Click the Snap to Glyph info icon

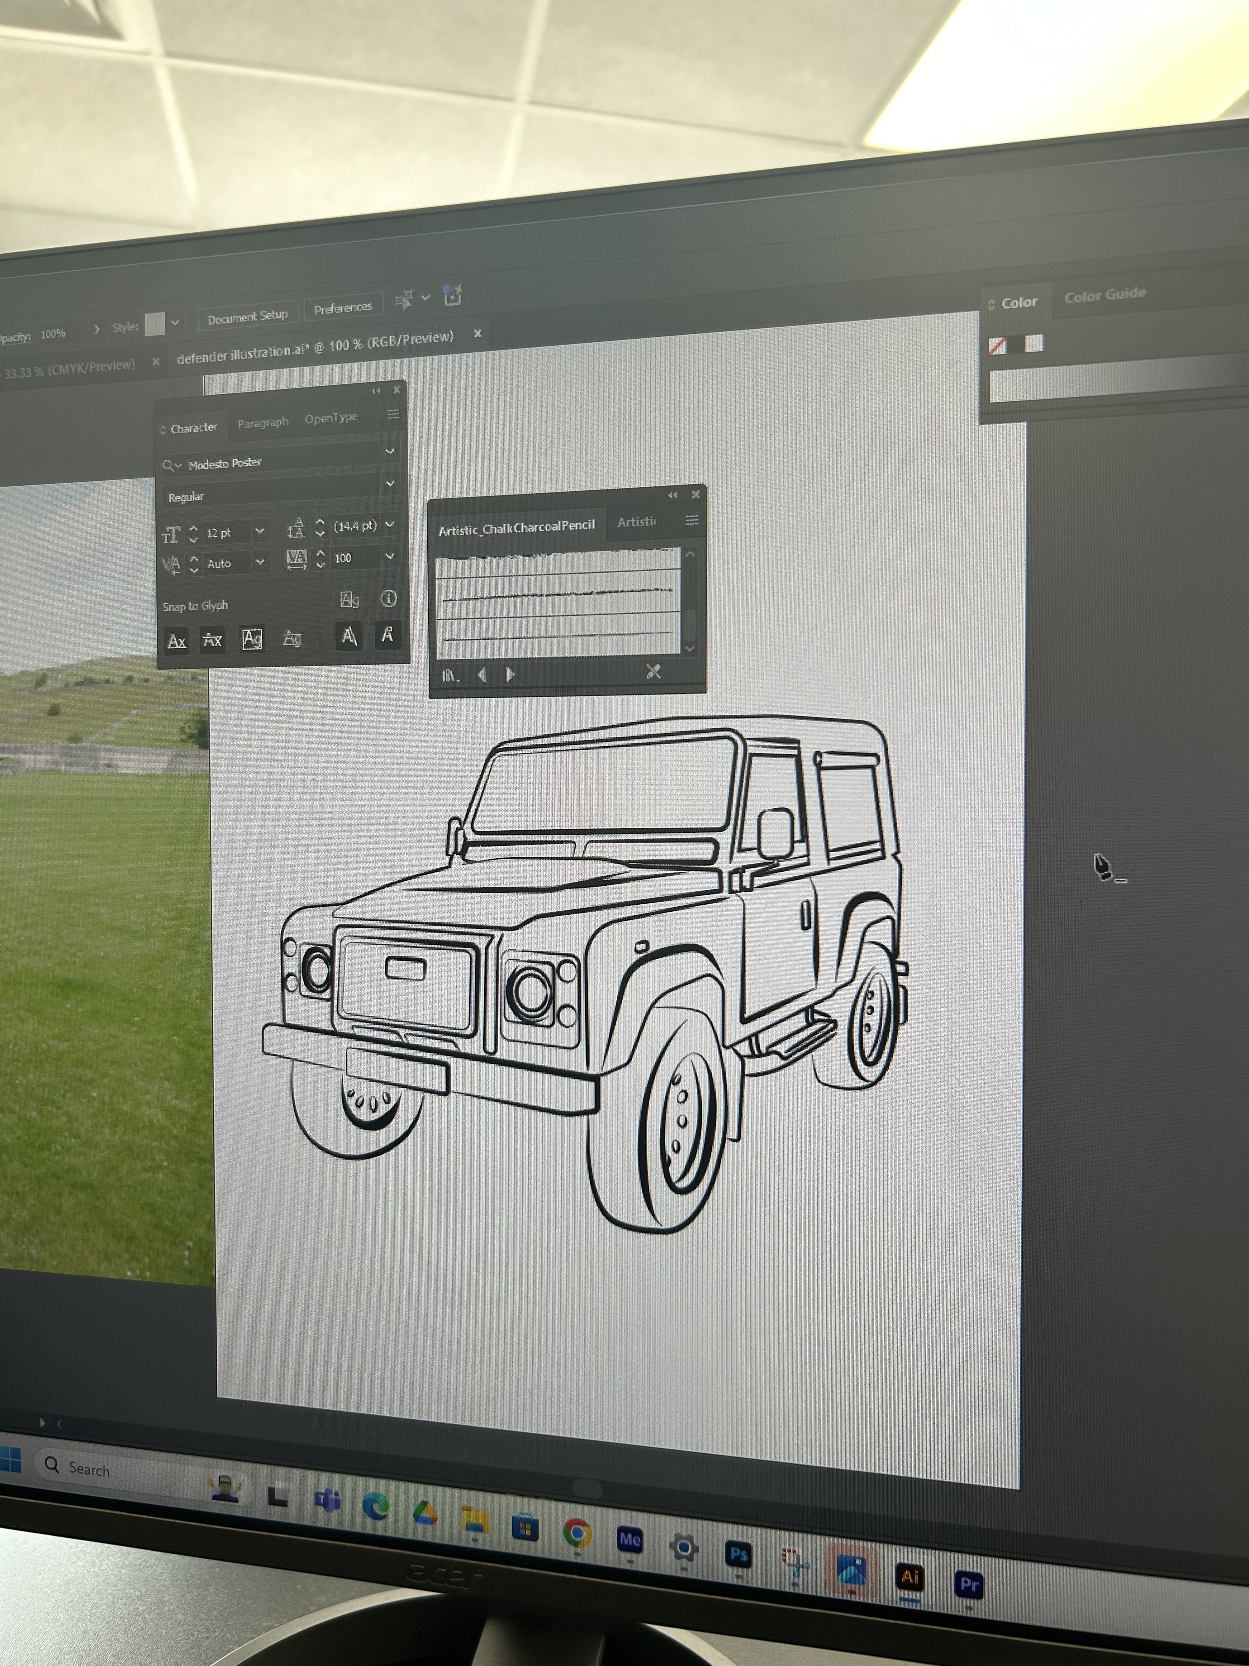pos(389,598)
